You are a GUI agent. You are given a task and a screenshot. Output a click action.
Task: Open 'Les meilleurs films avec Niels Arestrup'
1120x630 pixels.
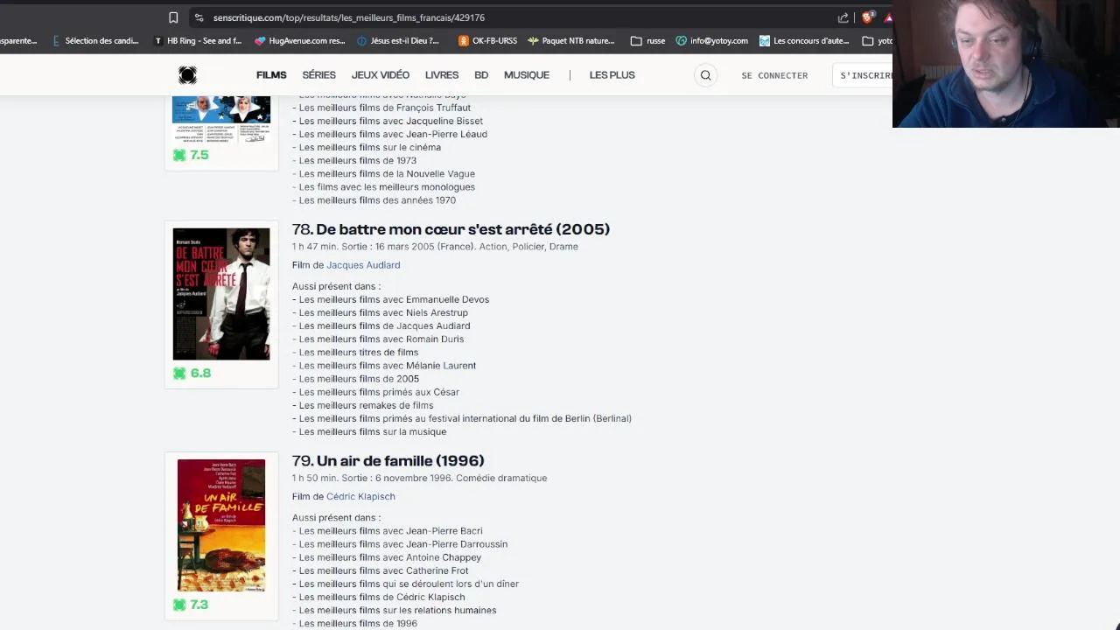click(x=383, y=312)
